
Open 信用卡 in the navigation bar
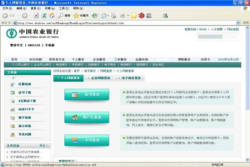coord(205,60)
